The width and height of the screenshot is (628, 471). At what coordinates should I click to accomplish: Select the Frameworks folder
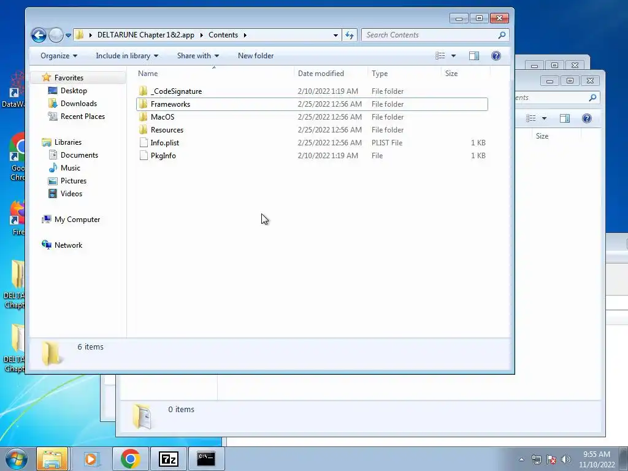(312, 104)
